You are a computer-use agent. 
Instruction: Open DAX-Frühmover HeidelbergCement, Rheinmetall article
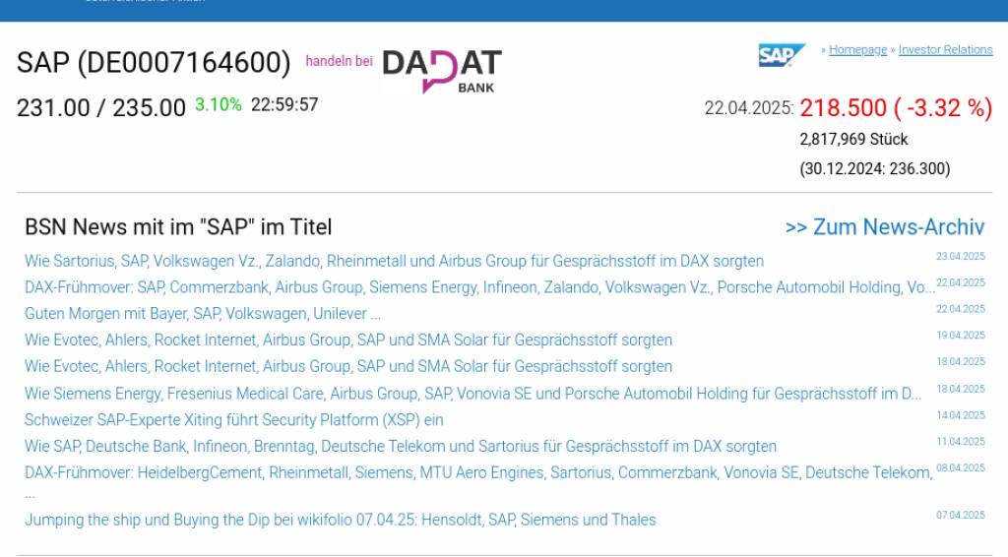coord(478,472)
